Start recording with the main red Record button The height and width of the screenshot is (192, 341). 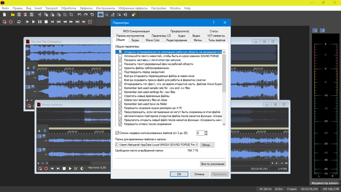tap(11, 22)
